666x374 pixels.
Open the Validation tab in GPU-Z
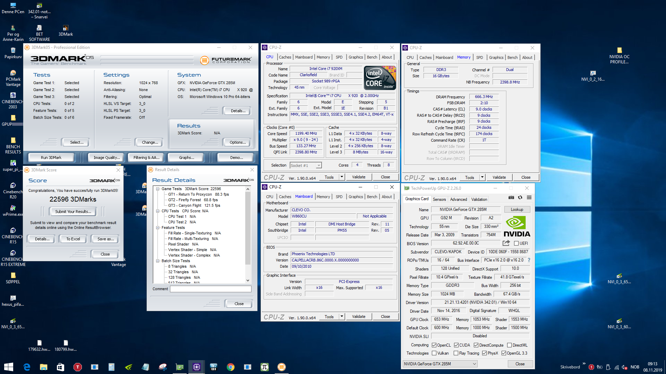479,199
